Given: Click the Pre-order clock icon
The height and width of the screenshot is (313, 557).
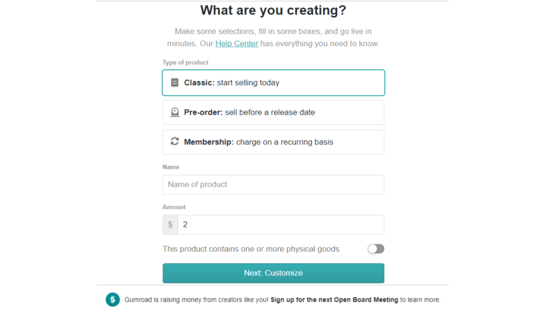Looking at the screenshot, I should click(x=175, y=112).
